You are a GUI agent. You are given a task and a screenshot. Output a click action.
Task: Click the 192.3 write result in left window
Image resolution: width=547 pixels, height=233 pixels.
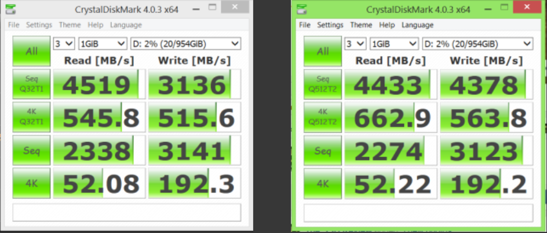pyautogui.click(x=194, y=183)
